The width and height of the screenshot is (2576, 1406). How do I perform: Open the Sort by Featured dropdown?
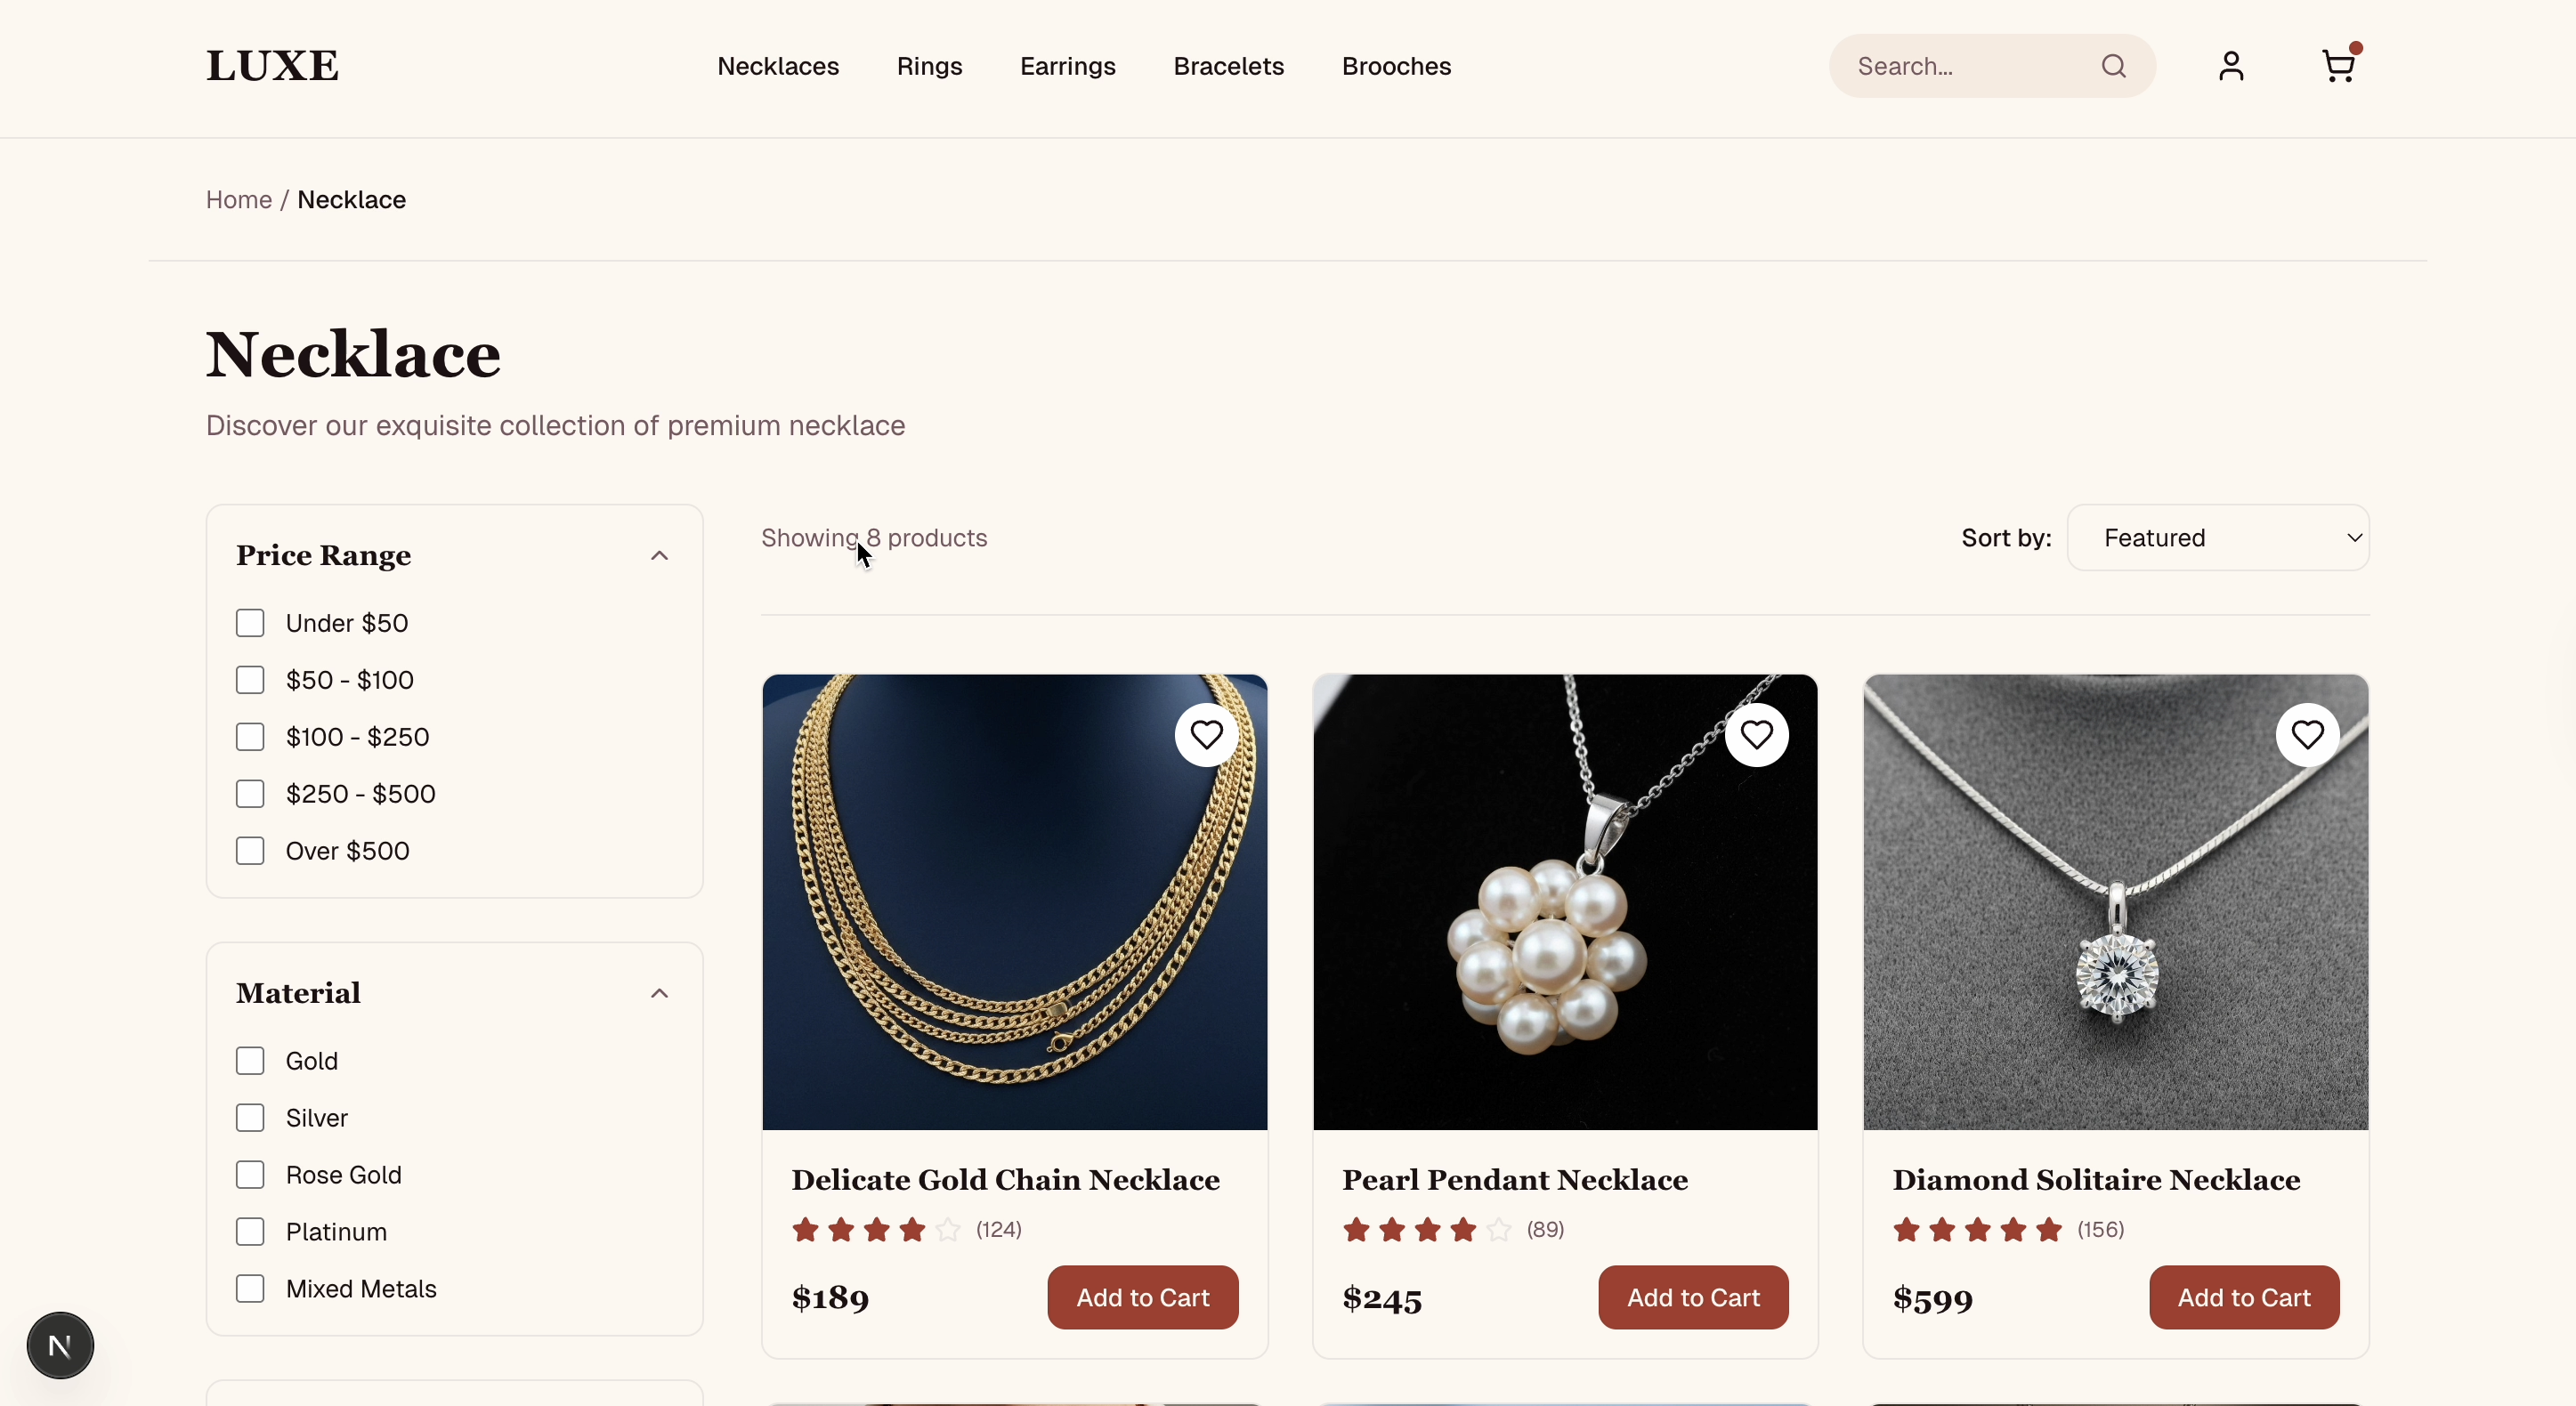coord(2218,537)
